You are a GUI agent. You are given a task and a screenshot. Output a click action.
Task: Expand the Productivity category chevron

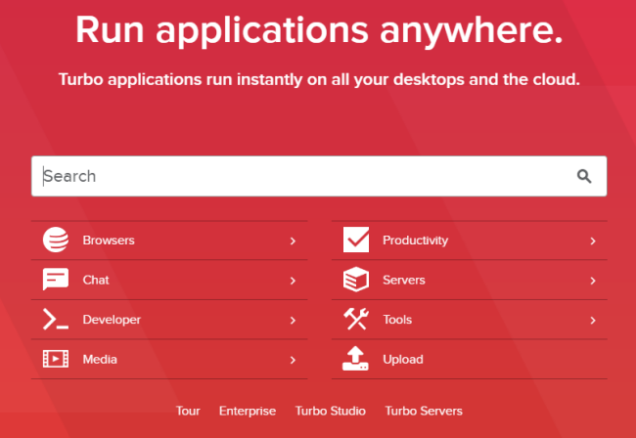click(x=593, y=241)
